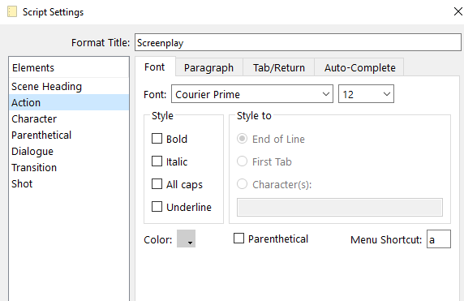Select the End of Line radio button
464x301 pixels.
[242, 139]
